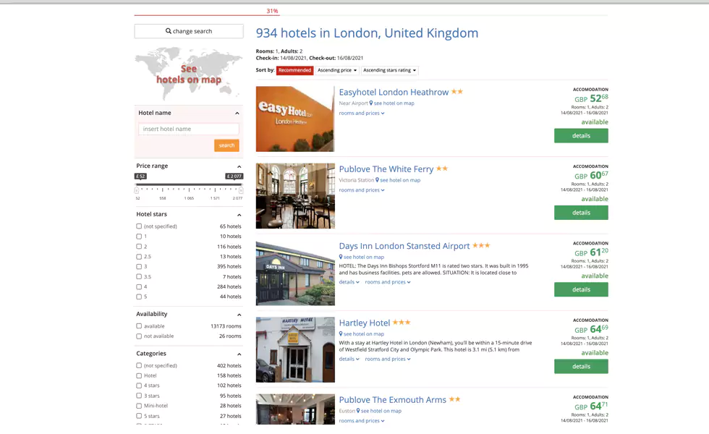The image size is (709, 434).
Task: Check the 'available' availability filter
Action: click(x=138, y=325)
